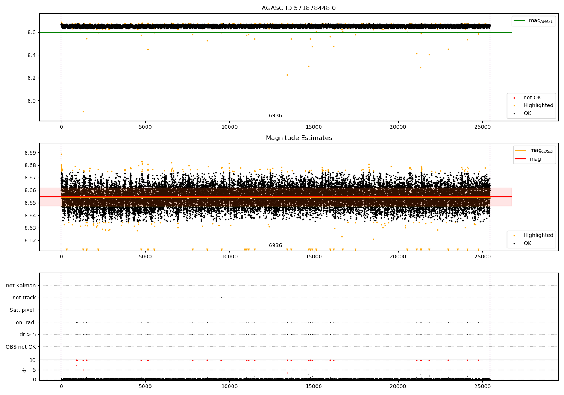Click the 10 tick on the dr axis
The image size is (564, 395).
pyautogui.click(x=33, y=360)
